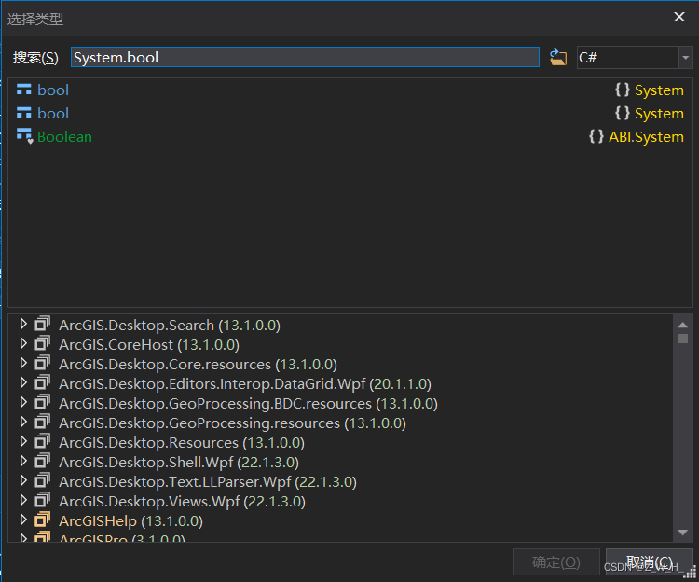Click the 确定(O) confirm button
Viewport: 699px width, 582px height.
coord(555,561)
